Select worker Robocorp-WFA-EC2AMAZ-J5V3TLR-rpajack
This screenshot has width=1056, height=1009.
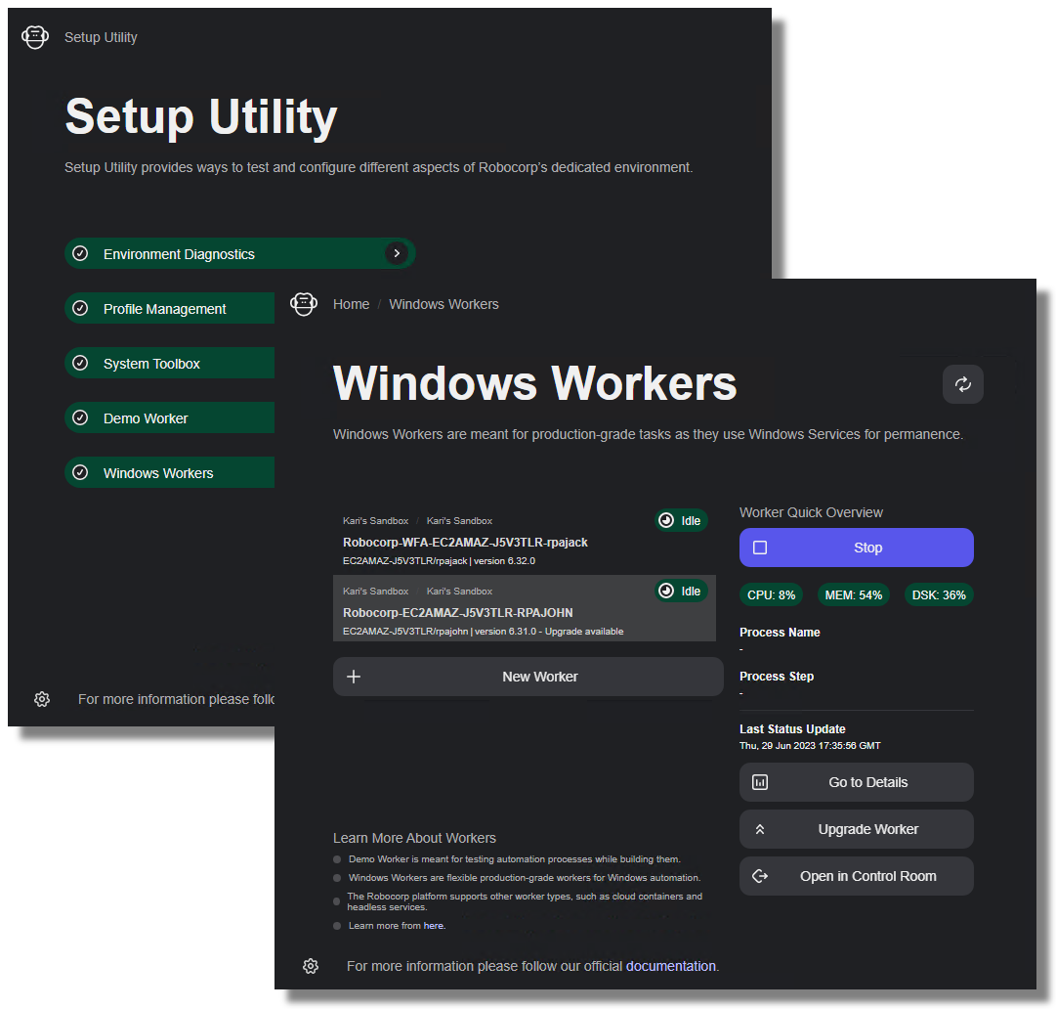coord(524,540)
